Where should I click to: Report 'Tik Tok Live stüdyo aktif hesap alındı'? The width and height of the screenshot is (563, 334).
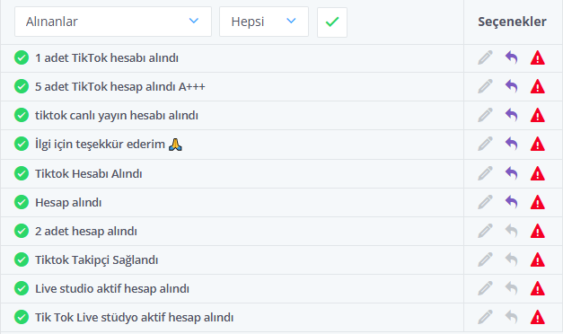pyautogui.click(x=538, y=317)
